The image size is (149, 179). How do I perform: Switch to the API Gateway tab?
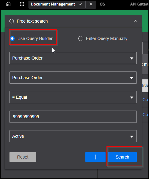pyautogui.click(x=140, y=4)
